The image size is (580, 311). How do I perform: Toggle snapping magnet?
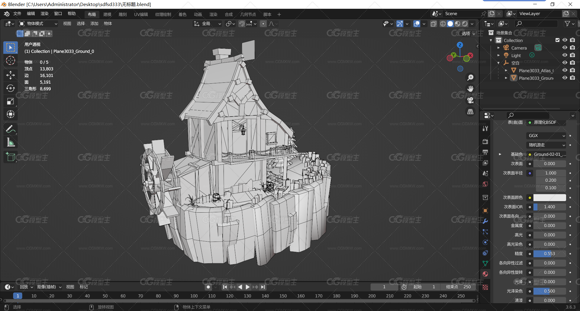click(x=242, y=24)
